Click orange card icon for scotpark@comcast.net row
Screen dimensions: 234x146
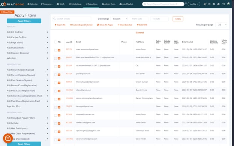pos(59,115)
